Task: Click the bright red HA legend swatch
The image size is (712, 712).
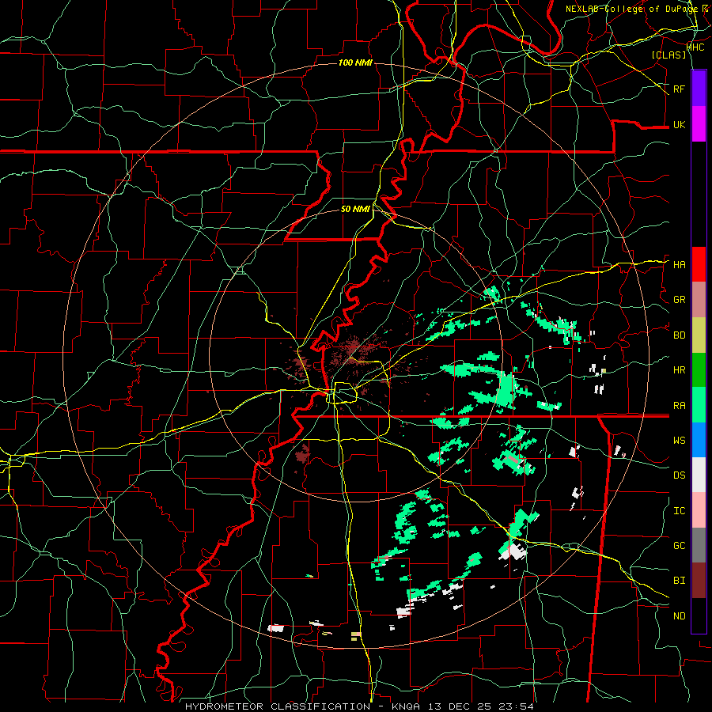Action: pyautogui.click(x=699, y=264)
